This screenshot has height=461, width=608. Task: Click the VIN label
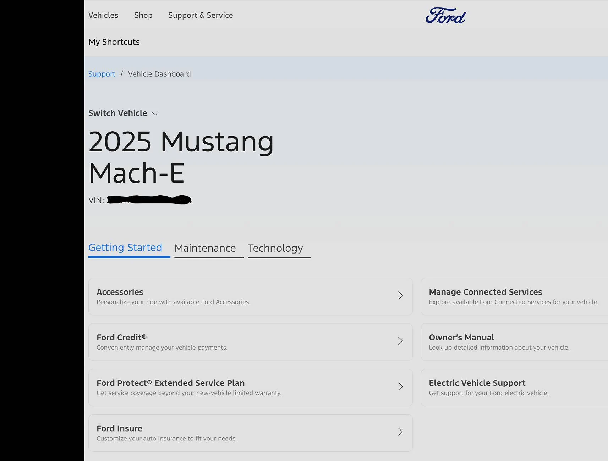[x=96, y=200]
